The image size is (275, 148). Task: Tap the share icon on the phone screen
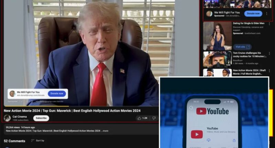(x=234, y=140)
